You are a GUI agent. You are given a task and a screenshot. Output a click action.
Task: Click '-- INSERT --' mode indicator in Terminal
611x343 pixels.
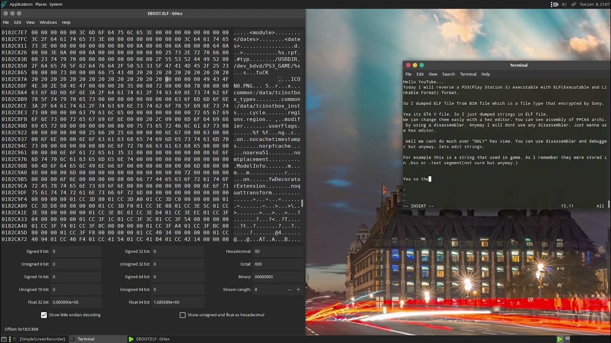[x=418, y=206]
